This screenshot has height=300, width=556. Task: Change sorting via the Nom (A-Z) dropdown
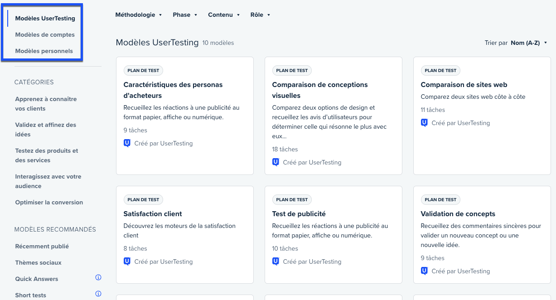[529, 43]
